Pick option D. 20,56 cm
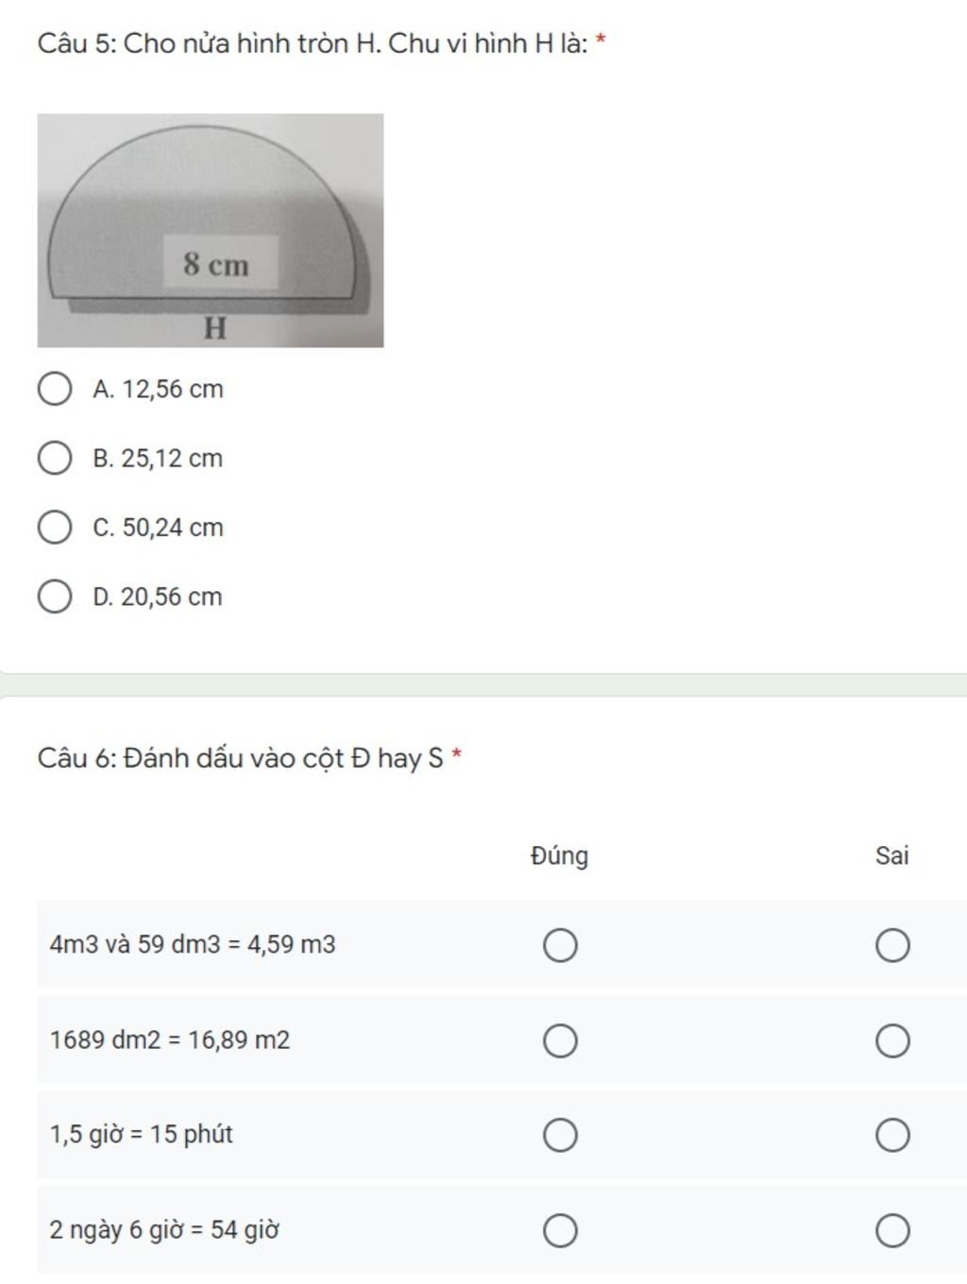The image size is (967, 1284). 55,597
